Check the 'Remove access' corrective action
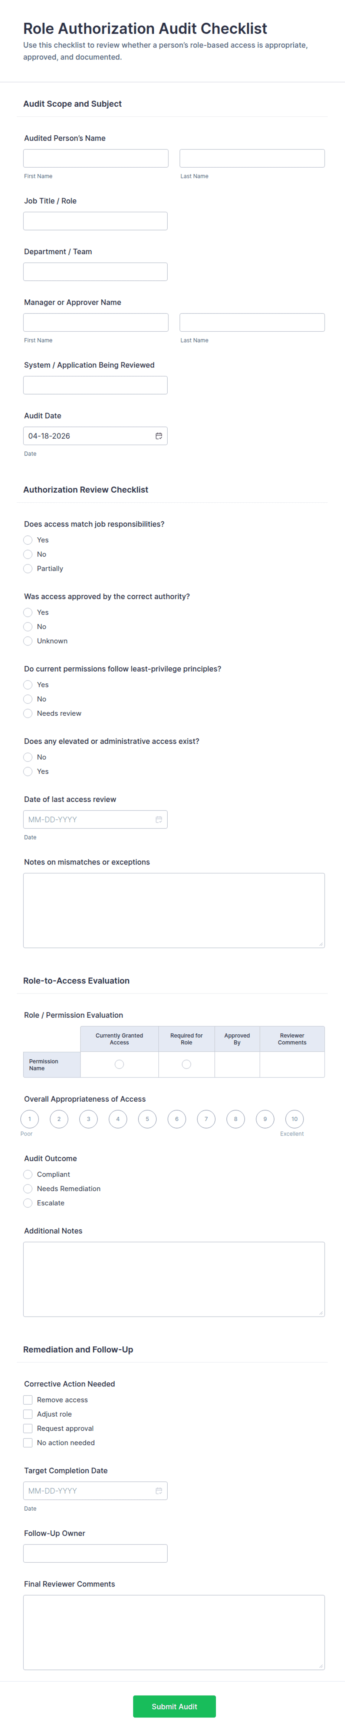 click(28, 1400)
